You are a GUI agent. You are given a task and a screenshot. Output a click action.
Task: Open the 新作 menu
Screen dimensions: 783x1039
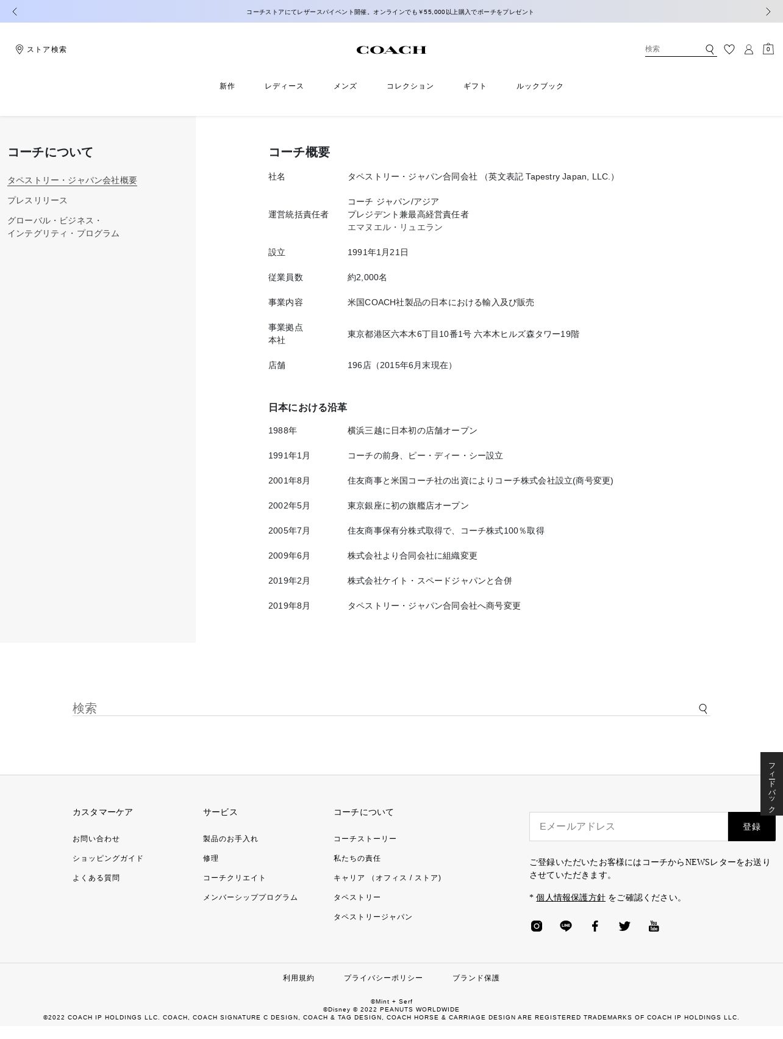227,86
